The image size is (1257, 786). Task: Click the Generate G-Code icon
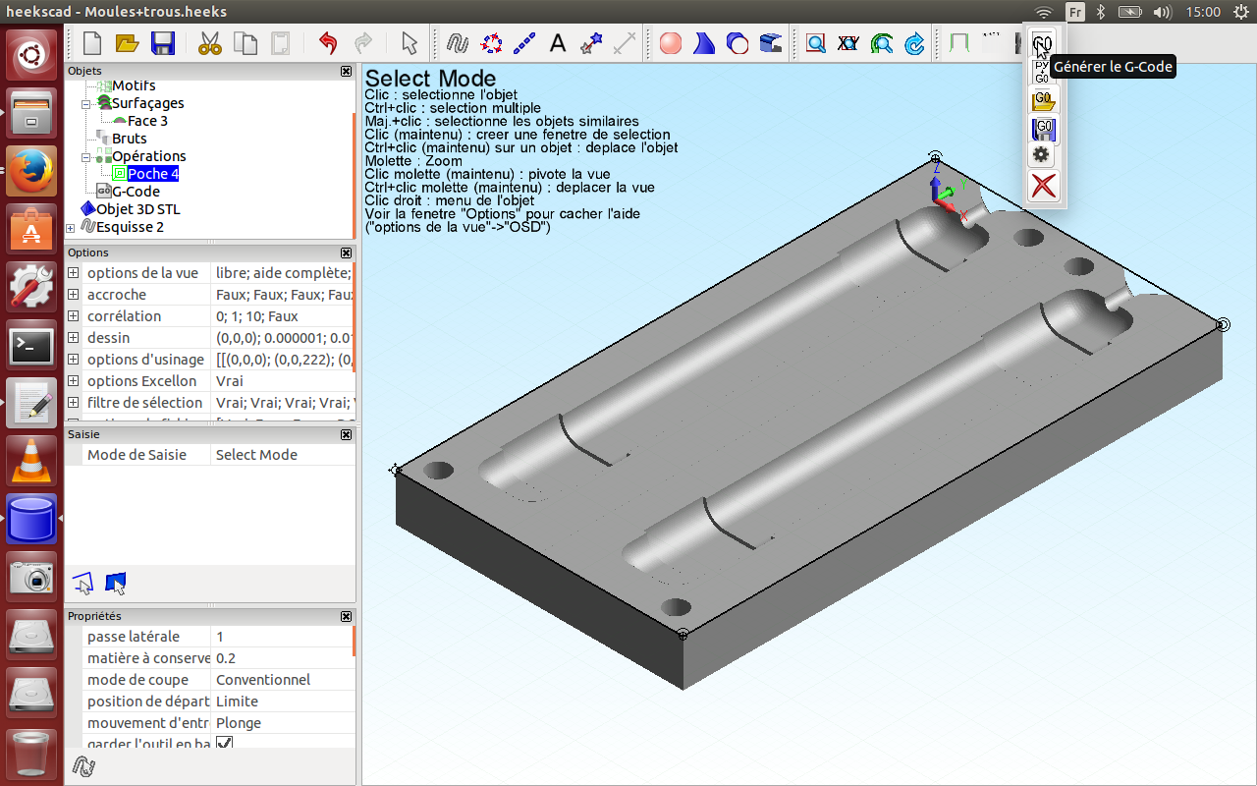click(1042, 43)
